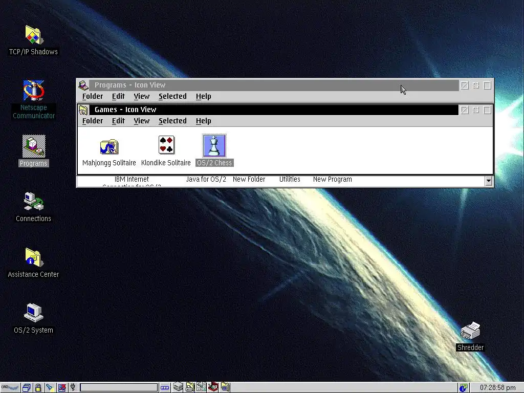
Task: Open the drives icon in the WarpCenter tray
Action: point(178,387)
